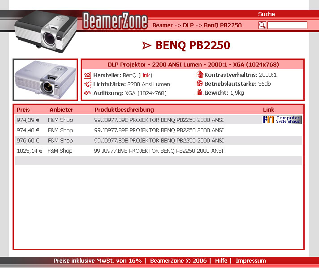Click the Preise inklusive MwSt. footer text

click(98, 261)
